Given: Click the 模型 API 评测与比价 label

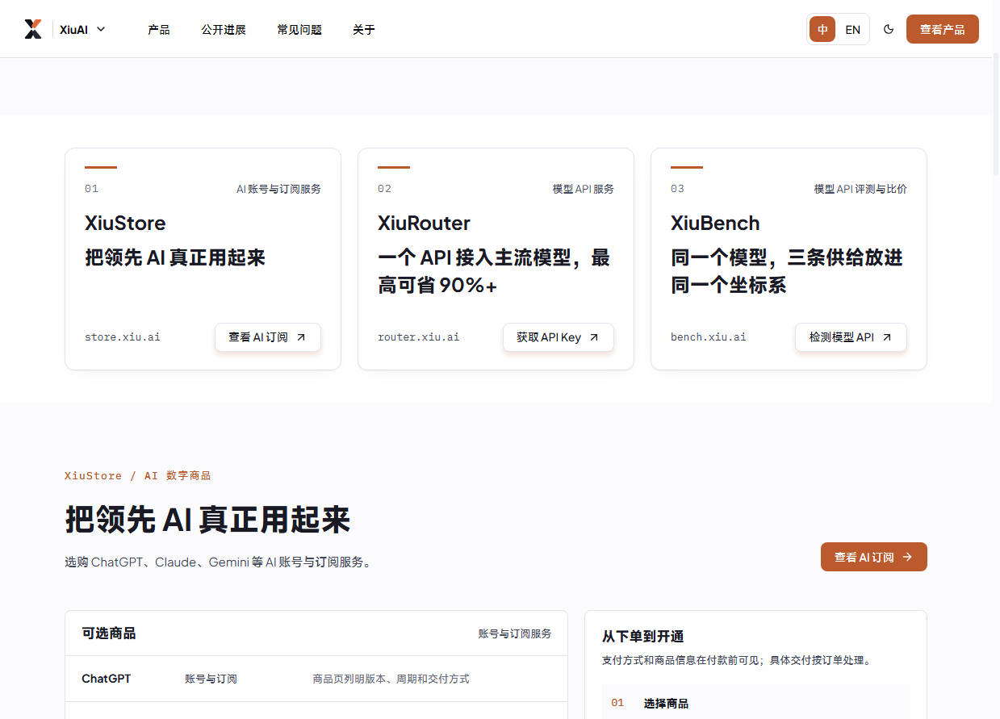Looking at the screenshot, I should click(860, 189).
